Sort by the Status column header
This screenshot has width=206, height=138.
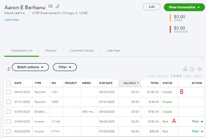[167, 83]
